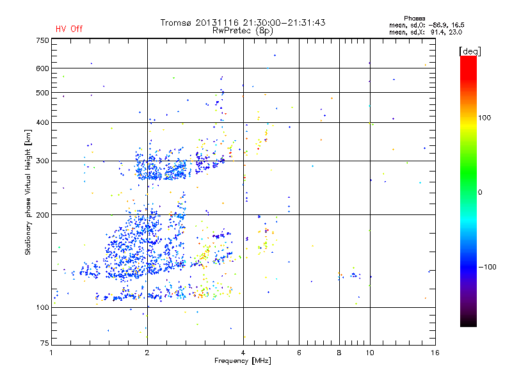Click the x-axis tick label '8'
Viewport: 512px width, 384px height.
tap(339, 353)
